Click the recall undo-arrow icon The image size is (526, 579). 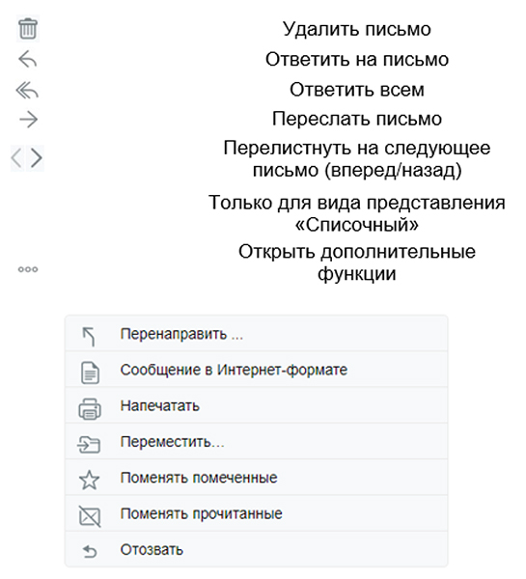pos(90,552)
